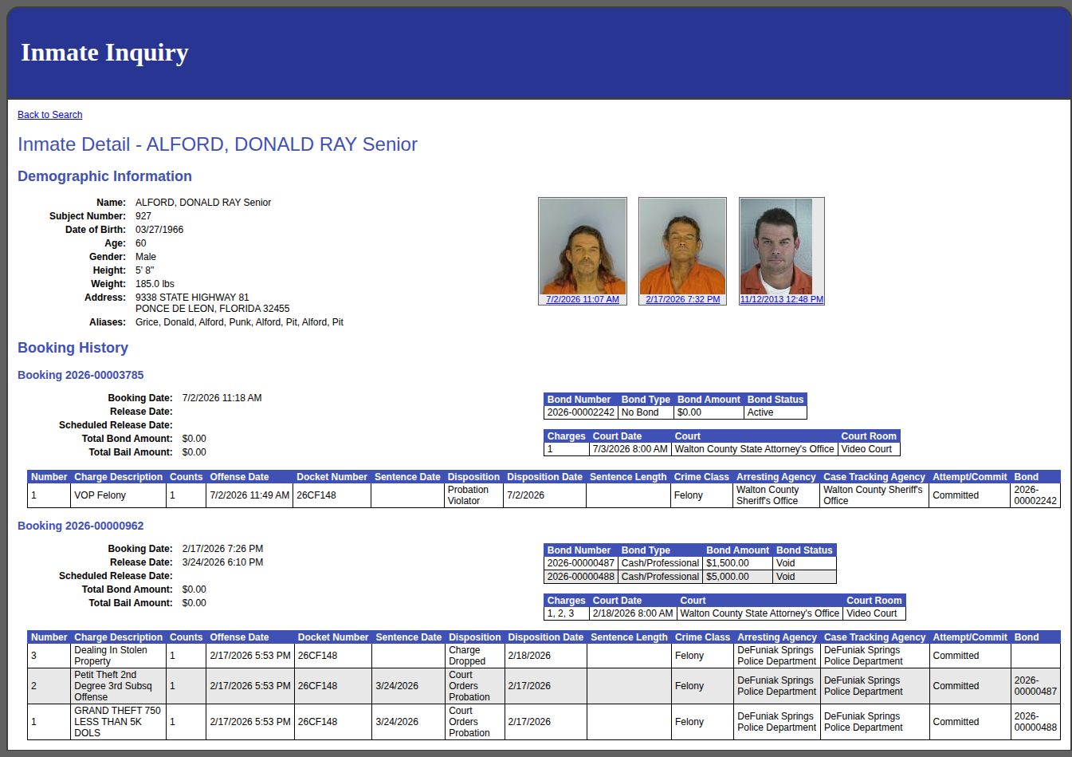Click the Video Court cell for 2/18/2026 hearing
1072x757 pixels.
874,613
